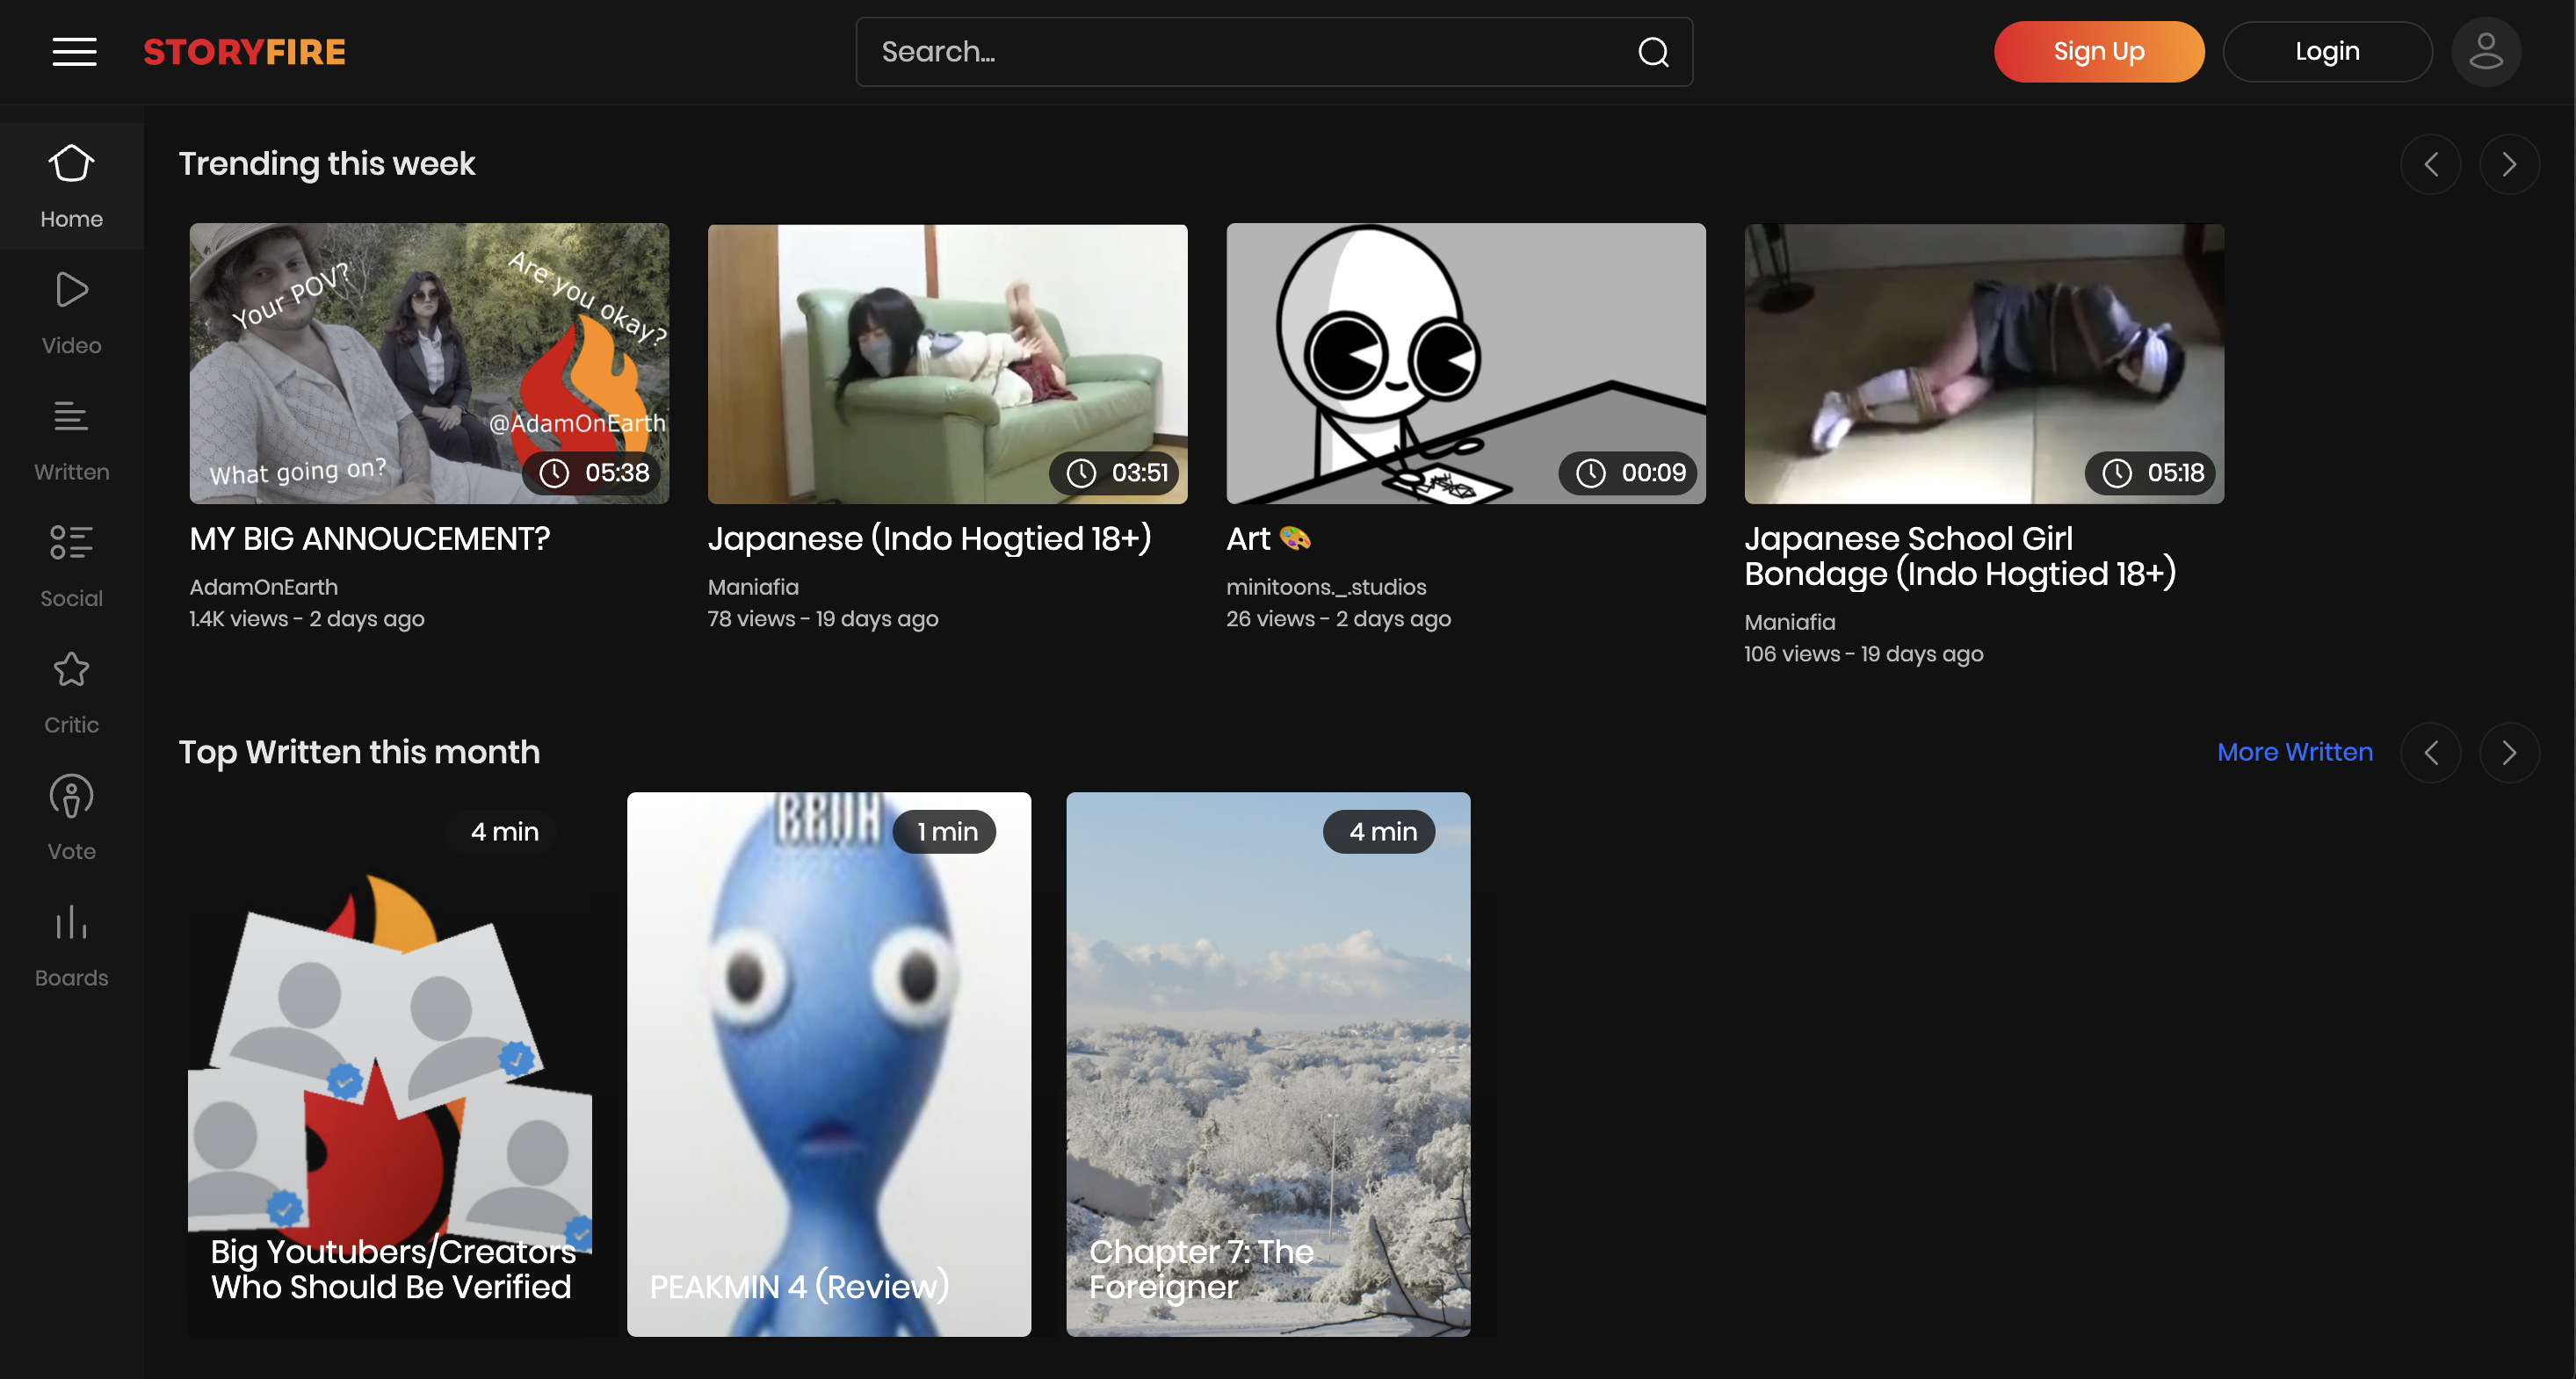Open the Vote section in sidebar

pyautogui.click(x=72, y=819)
